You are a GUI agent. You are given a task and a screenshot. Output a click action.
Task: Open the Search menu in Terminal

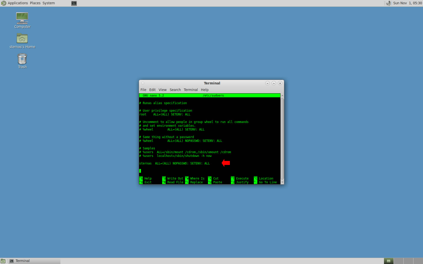[x=175, y=90]
